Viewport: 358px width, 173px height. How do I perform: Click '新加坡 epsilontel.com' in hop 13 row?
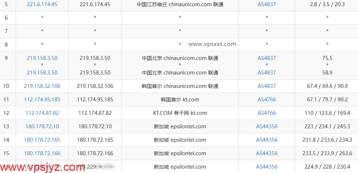(x=180, y=126)
